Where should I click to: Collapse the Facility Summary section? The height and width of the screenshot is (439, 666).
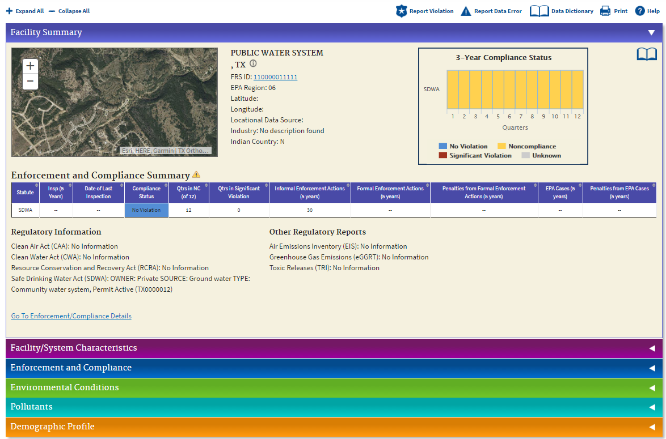652,33
